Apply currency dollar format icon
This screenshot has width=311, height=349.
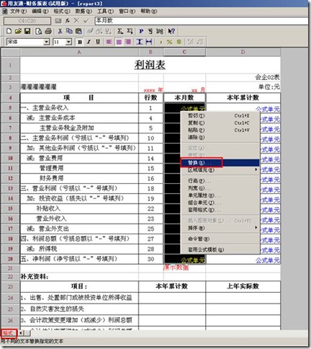point(179,42)
